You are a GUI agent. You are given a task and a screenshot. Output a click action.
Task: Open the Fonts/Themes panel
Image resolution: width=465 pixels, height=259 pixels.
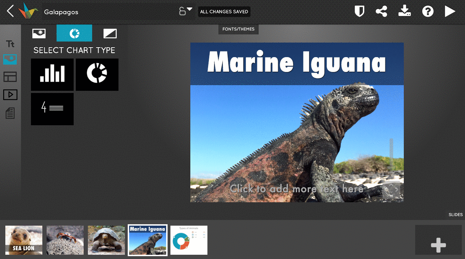(238, 29)
